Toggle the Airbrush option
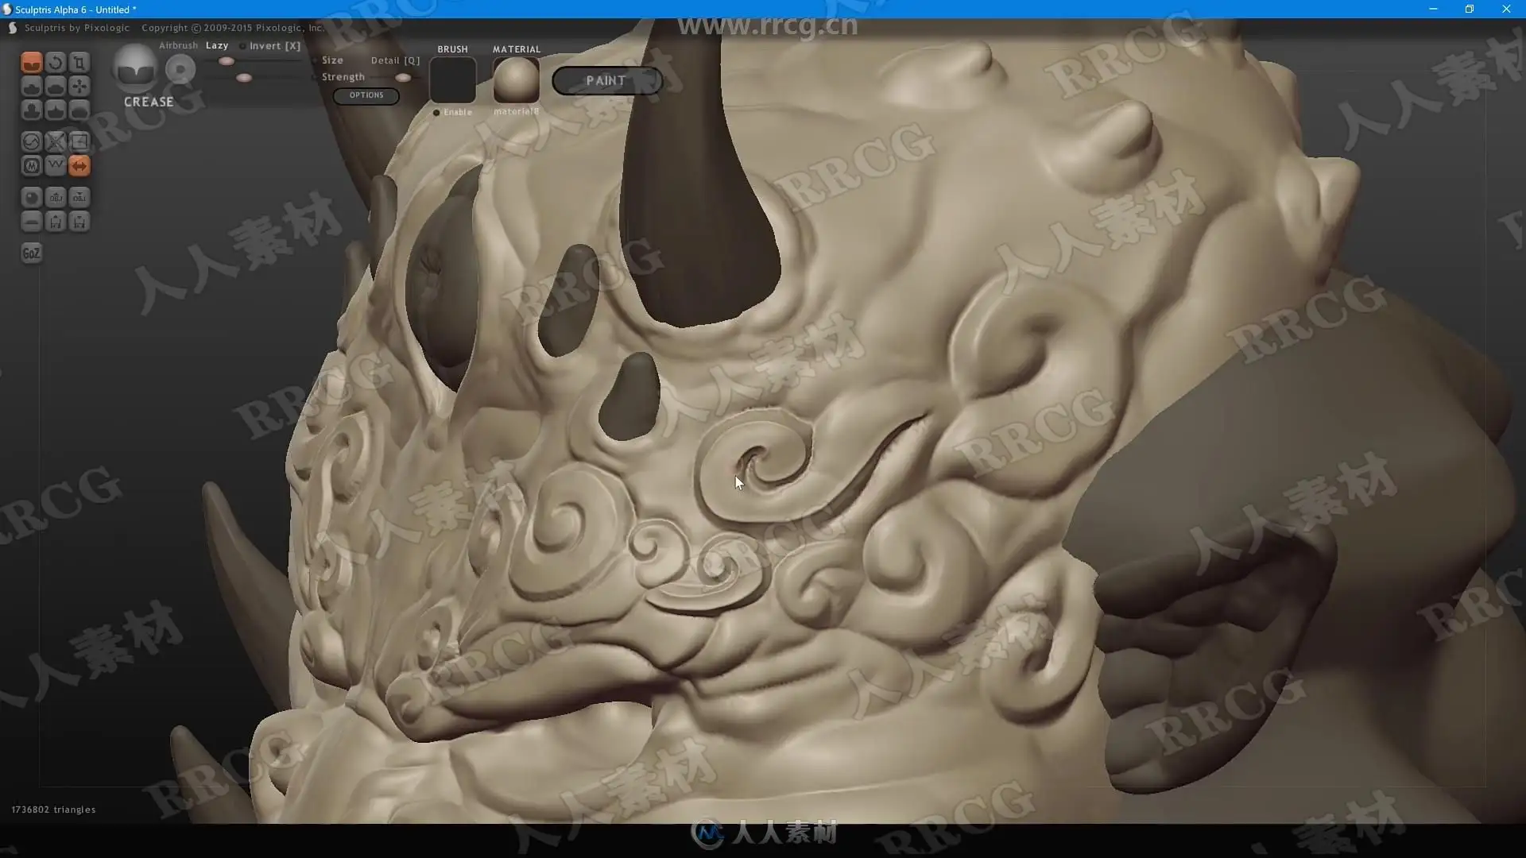 click(178, 45)
